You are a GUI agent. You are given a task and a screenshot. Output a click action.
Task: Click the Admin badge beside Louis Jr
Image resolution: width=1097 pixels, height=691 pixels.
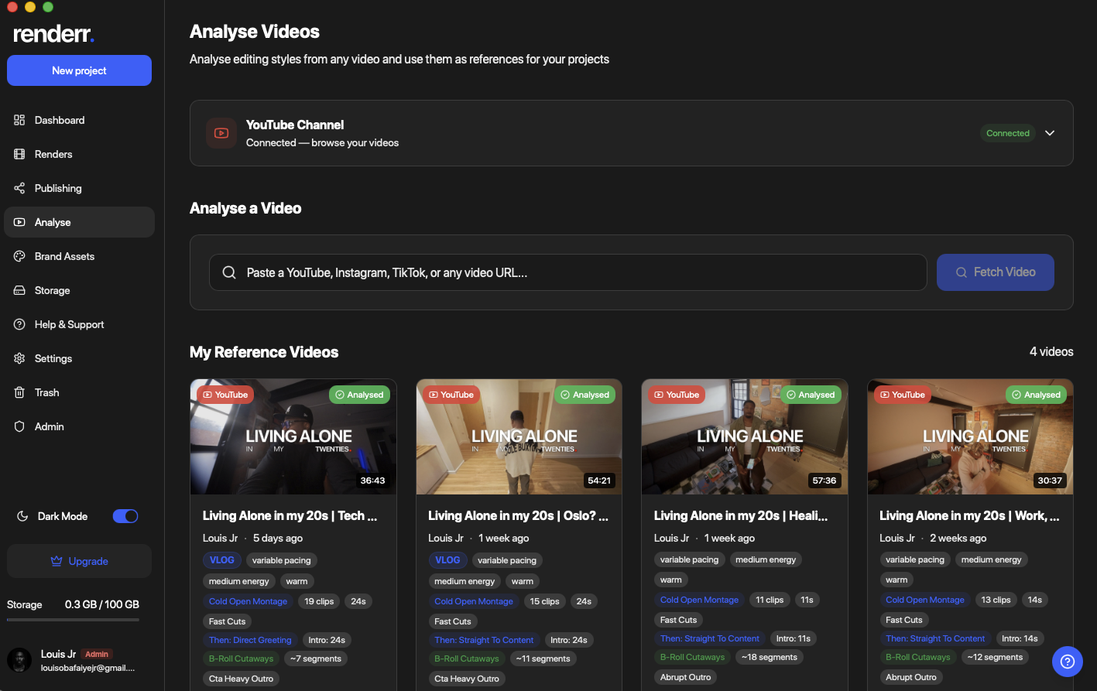click(x=97, y=654)
